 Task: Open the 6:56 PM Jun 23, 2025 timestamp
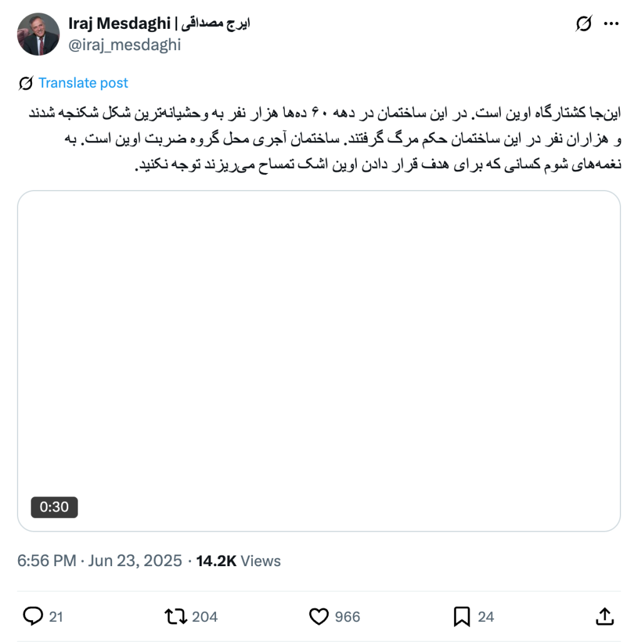(x=100, y=561)
